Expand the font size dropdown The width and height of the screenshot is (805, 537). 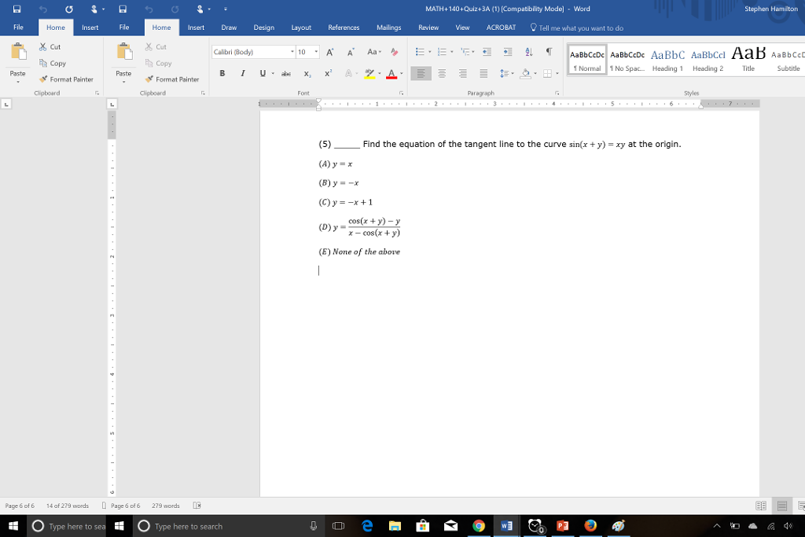tap(316, 52)
